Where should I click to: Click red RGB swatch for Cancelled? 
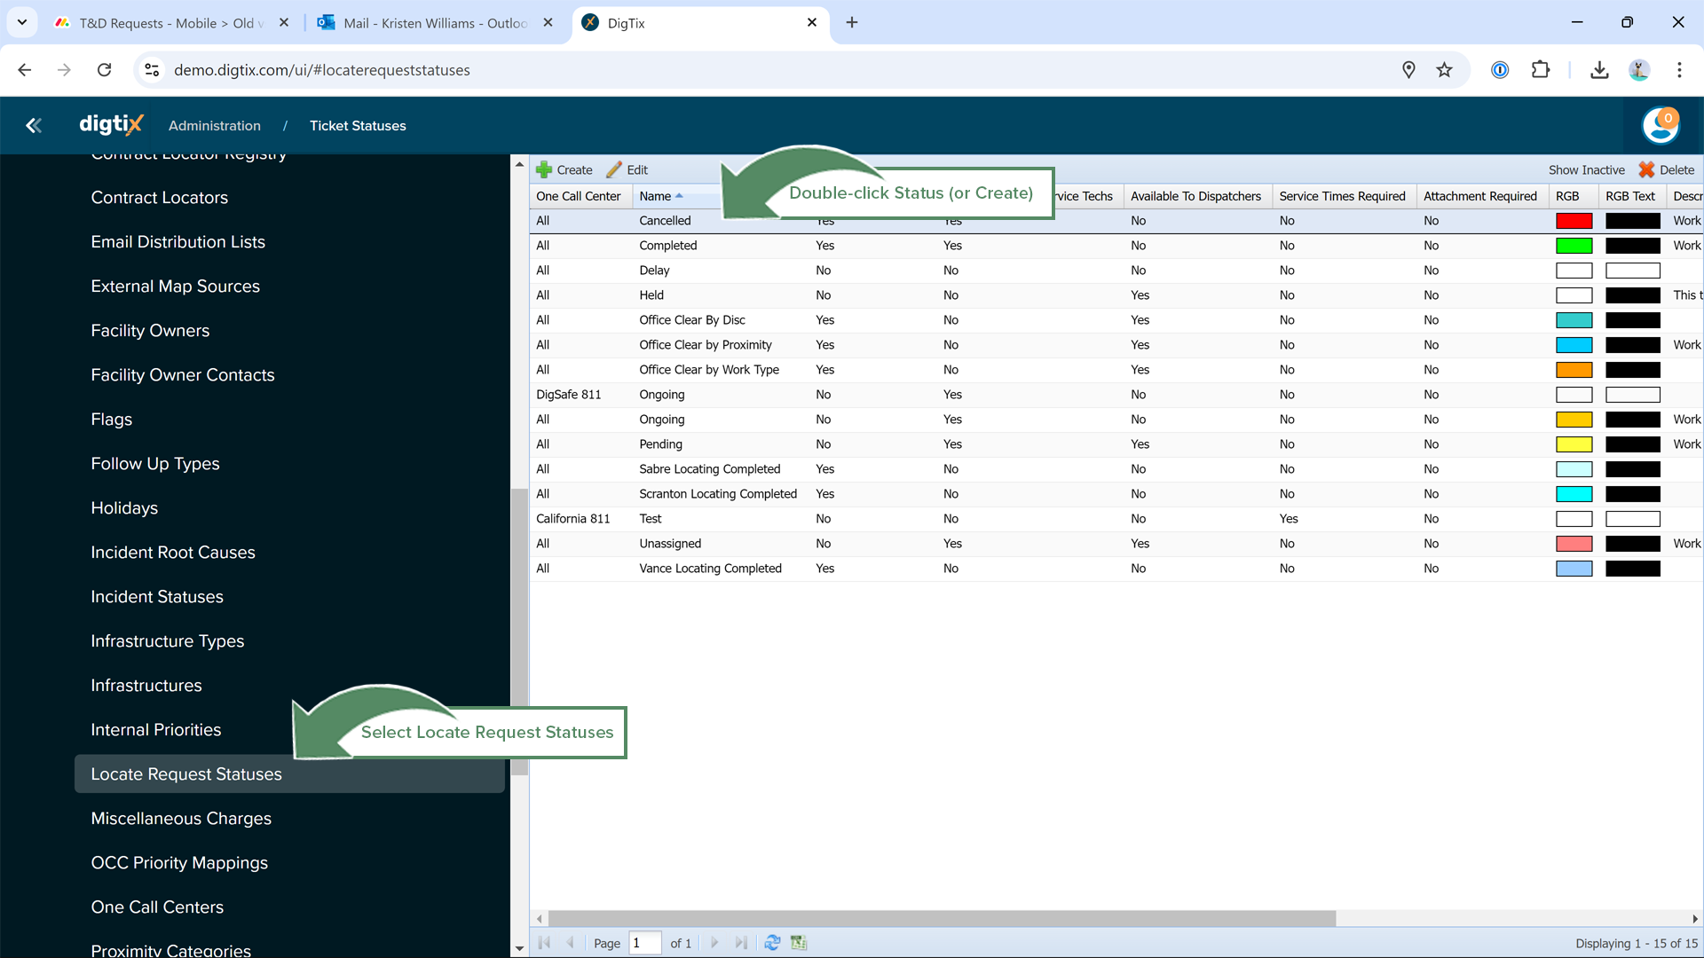coord(1574,221)
